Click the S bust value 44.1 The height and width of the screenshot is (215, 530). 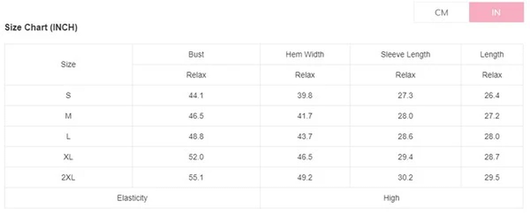pyautogui.click(x=196, y=95)
